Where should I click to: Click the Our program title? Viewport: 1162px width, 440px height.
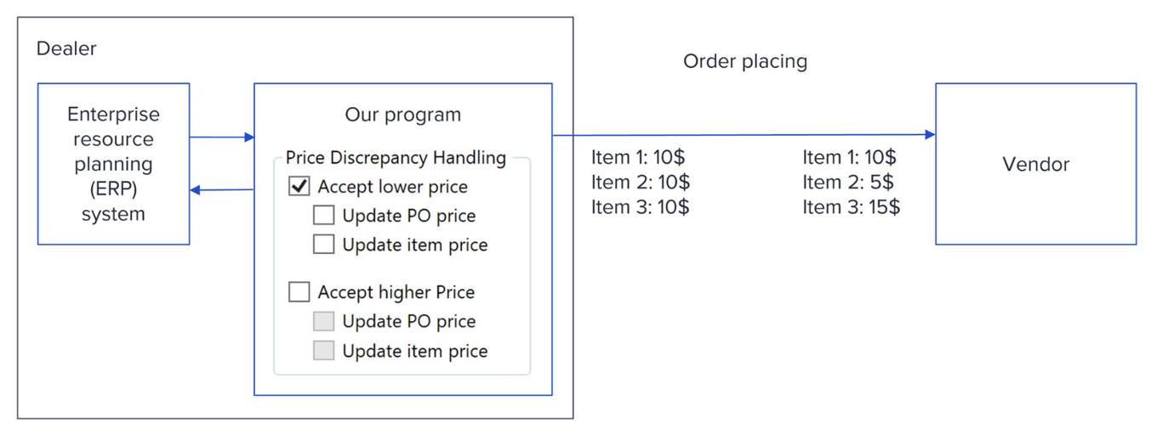click(402, 115)
